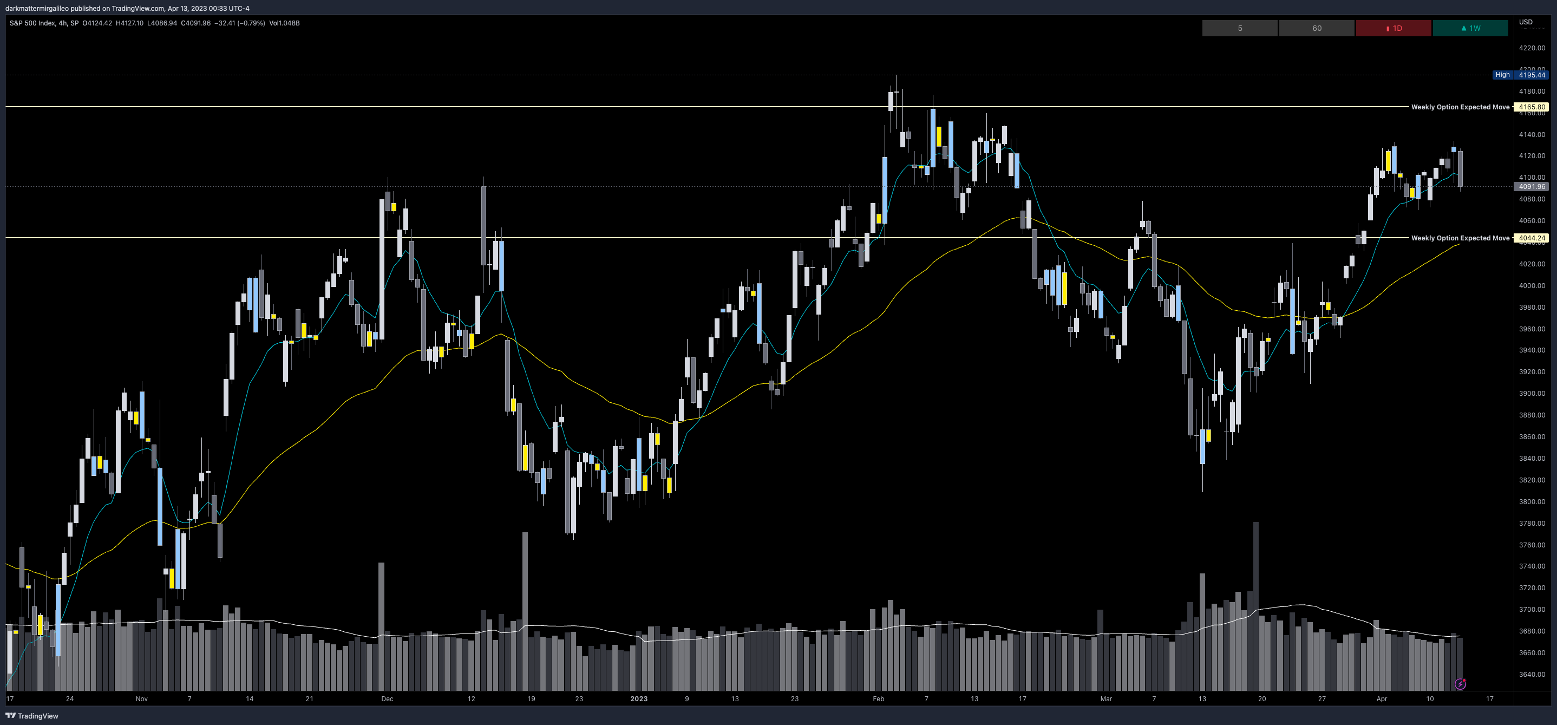Open the USD currency selector
Image resolution: width=1557 pixels, height=725 pixels.
coord(1526,22)
